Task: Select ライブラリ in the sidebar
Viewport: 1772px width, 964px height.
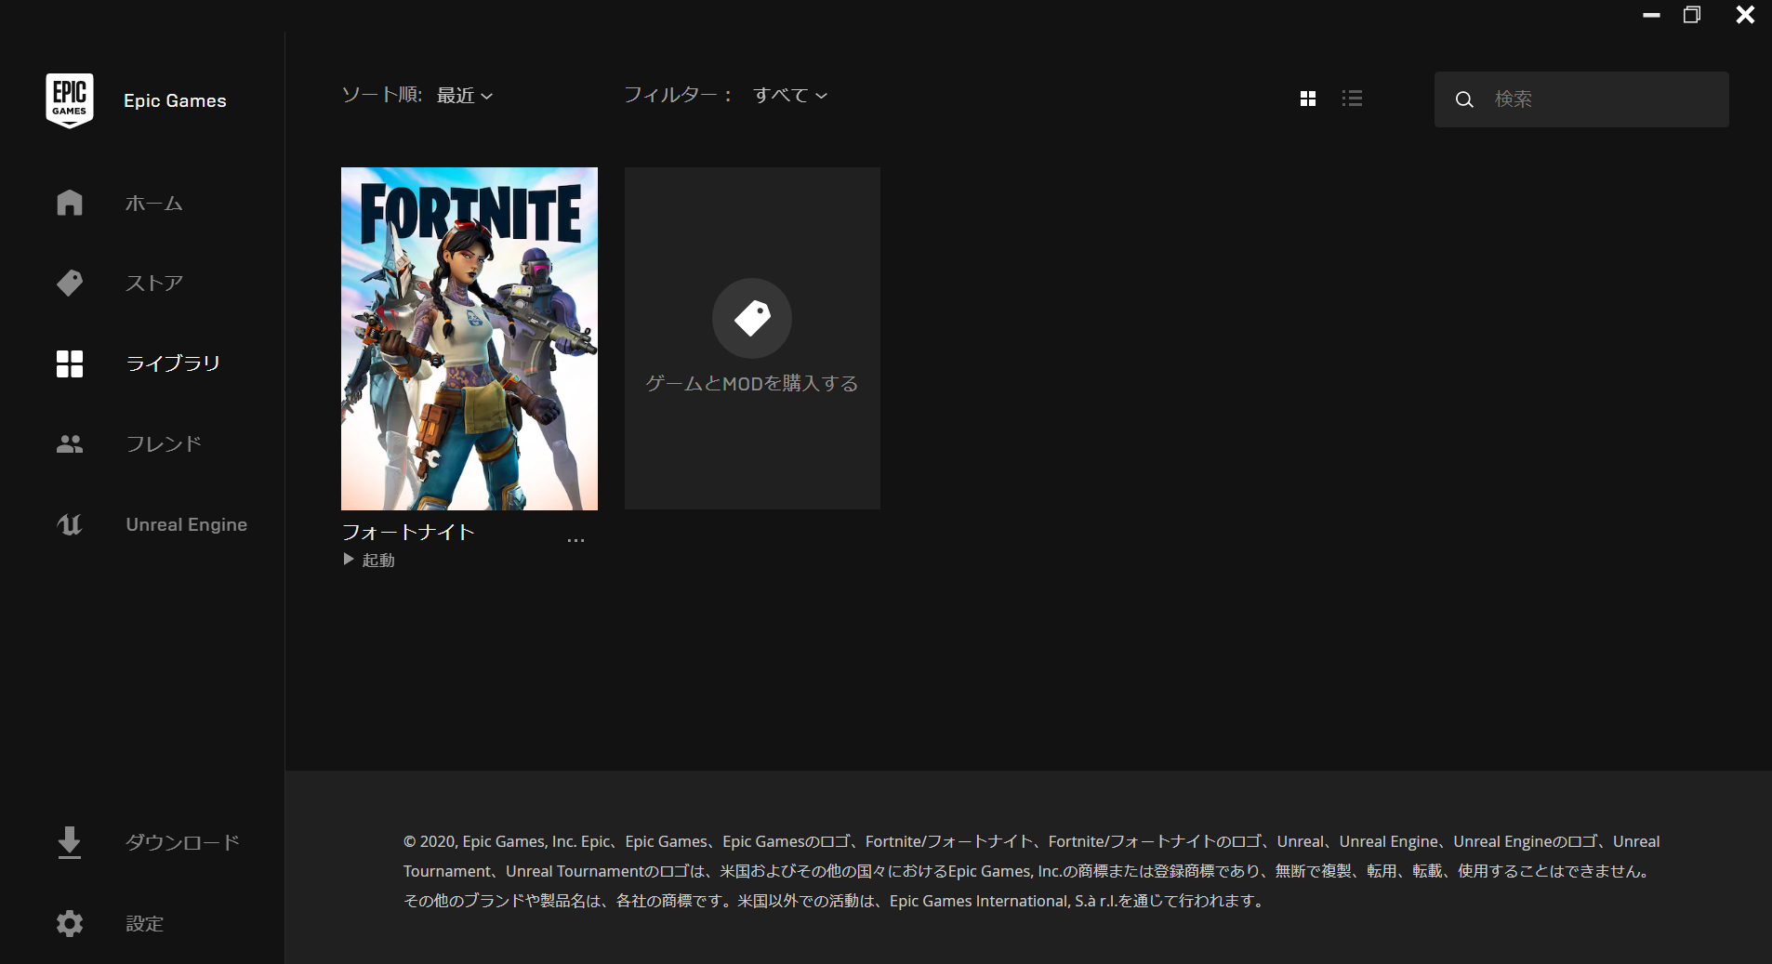Action: tap(174, 363)
